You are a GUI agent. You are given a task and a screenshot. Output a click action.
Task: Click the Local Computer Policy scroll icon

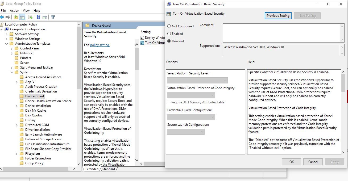click(x=2, y=24)
